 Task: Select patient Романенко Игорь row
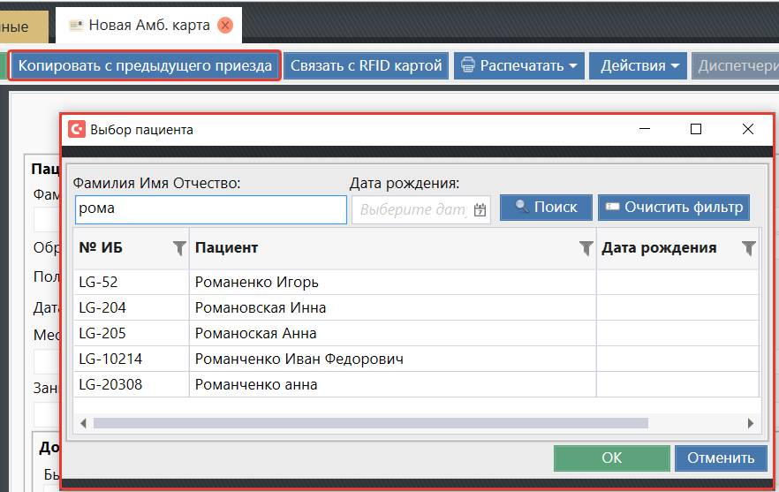click(x=256, y=283)
